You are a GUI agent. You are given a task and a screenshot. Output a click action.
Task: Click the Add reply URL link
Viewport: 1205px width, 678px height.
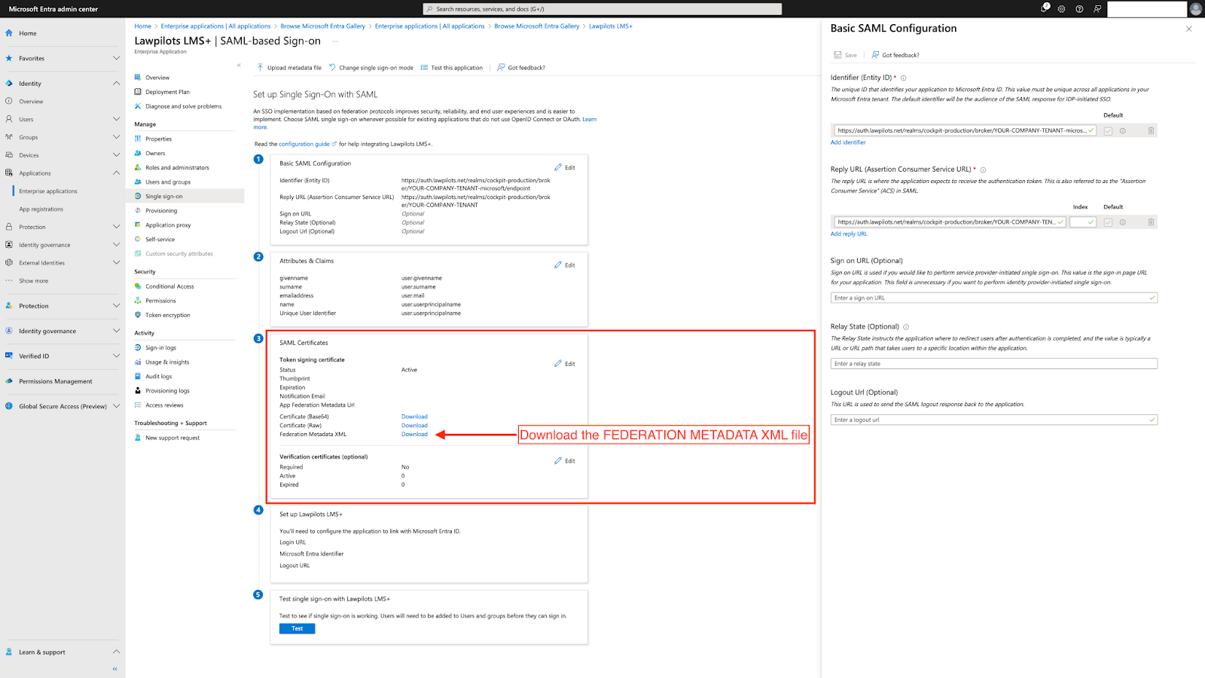(849, 234)
